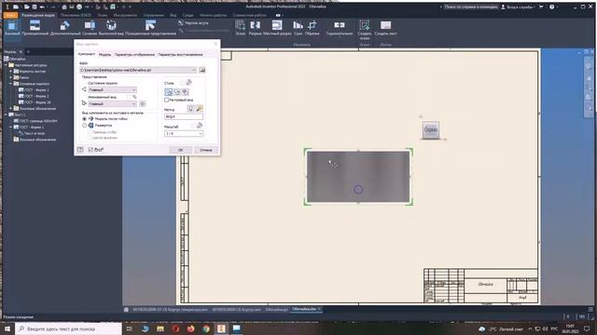Toggle scale-from-base icon near Масштаб
597x335 pixels.
199,126
